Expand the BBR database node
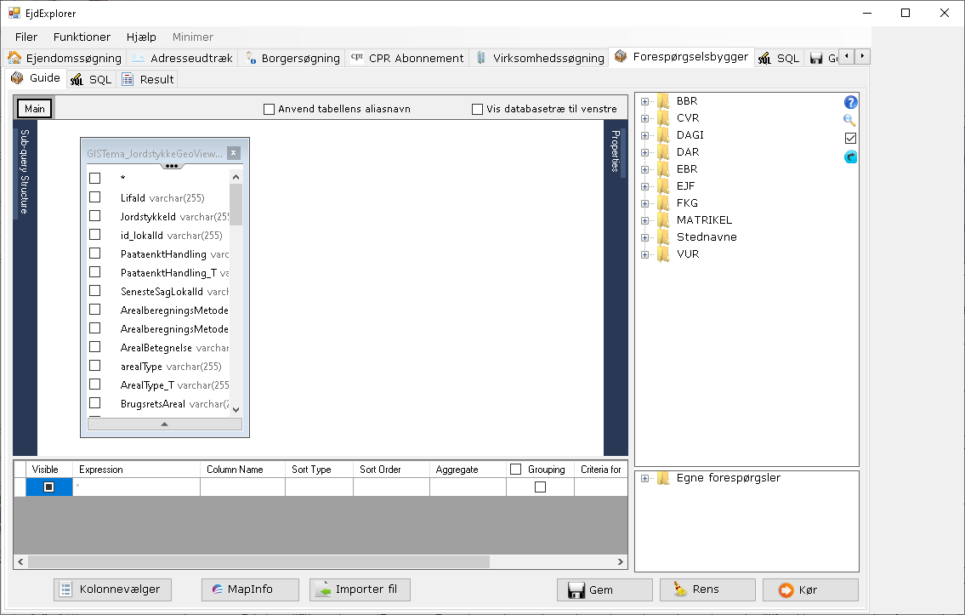Image resolution: width=965 pixels, height=615 pixels. pos(644,101)
